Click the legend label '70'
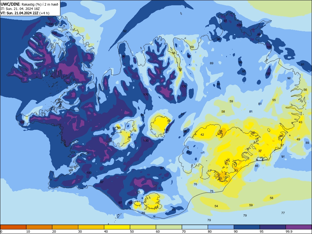This screenshot has width=312, height=234. [x=184, y=232]
